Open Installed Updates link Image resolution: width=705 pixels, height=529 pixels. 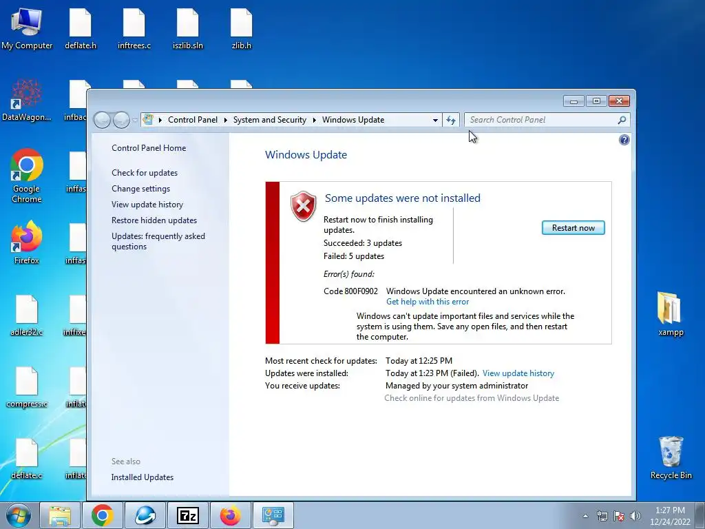[142, 477]
